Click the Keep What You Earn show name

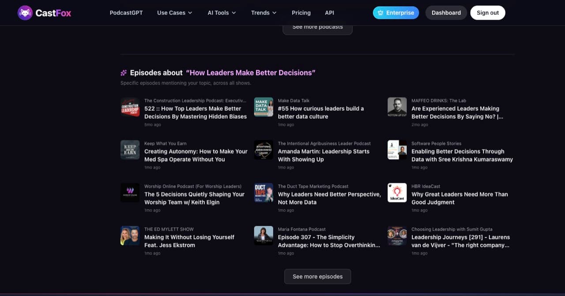[166, 143]
